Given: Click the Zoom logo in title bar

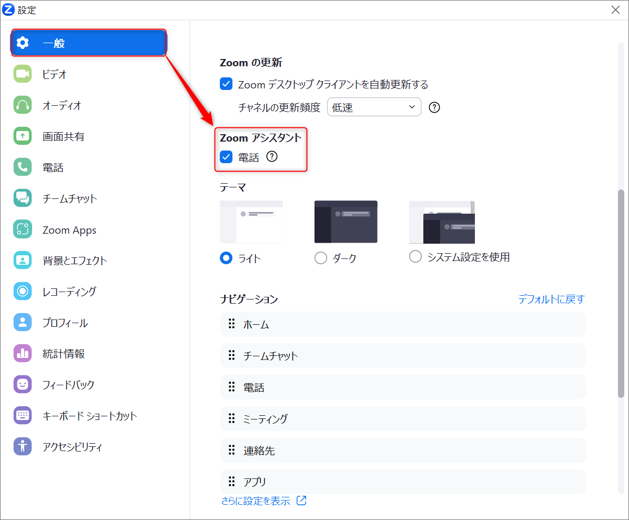Looking at the screenshot, I should pos(8,9).
